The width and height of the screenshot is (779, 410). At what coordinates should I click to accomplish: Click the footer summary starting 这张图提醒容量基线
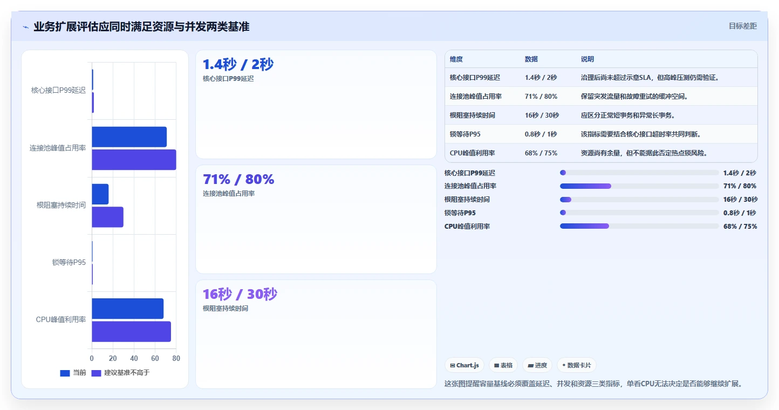pos(593,384)
